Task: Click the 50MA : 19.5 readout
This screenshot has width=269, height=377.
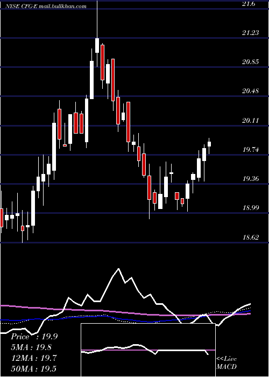Action: click(x=34, y=368)
